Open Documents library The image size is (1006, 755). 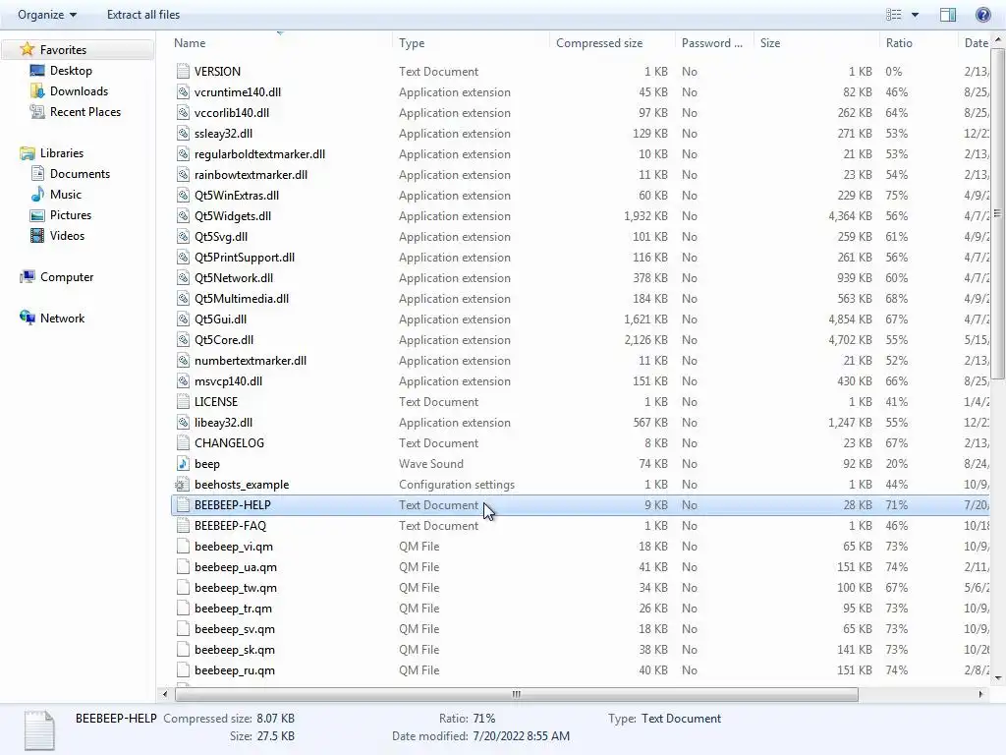coord(80,173)
